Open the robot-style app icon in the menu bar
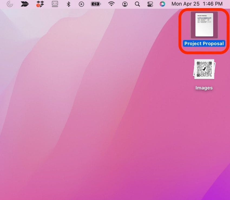 pyautogui.click(x=54, y=4)
